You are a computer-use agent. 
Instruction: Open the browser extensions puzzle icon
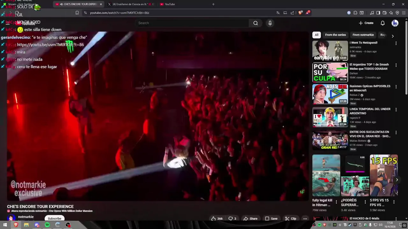pyautogui.click(x=355, y=13)
